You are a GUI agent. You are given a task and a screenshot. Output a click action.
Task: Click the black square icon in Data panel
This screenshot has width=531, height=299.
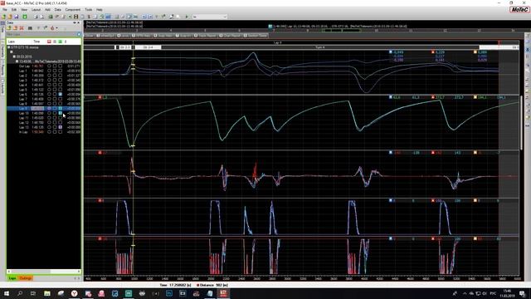pyautogui.click(x=30, y=28)
